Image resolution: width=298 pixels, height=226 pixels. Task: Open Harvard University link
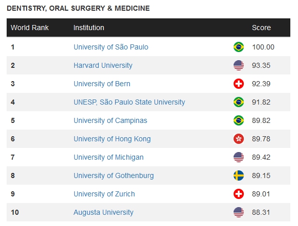point(103,65)
